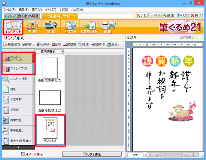Open the イラスト illustration tool
Viewport: 206px width, 160px height.
click(70, 27)
